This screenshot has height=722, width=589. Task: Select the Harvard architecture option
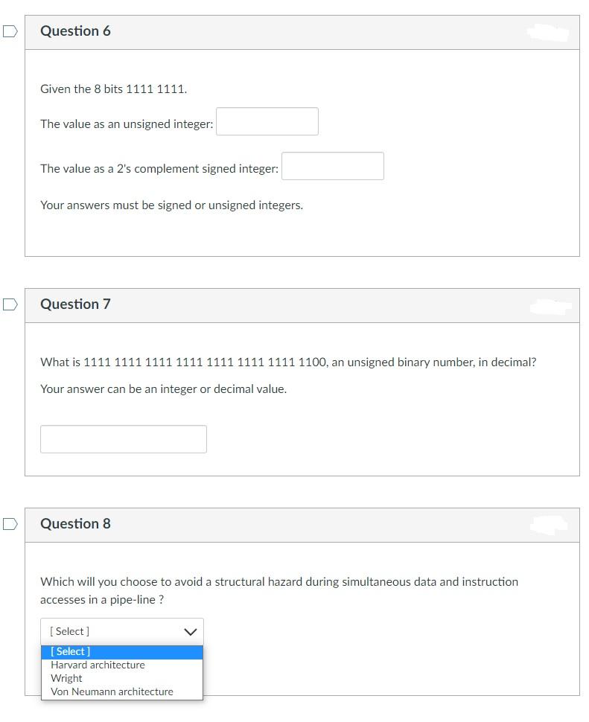pos(97,665)
